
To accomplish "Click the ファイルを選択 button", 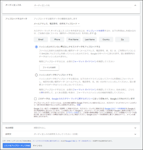I will [x=49, y=68].
